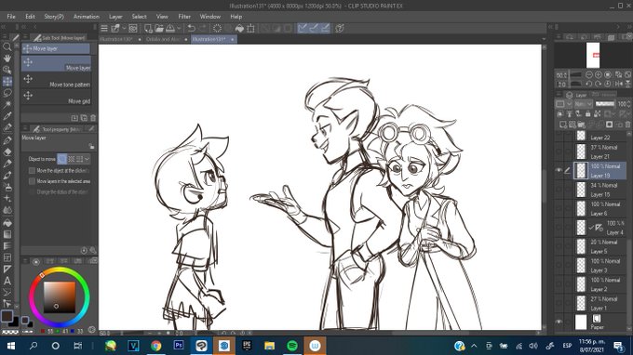The width and height of the screenshot is (633, 355).
Task: Open canvas tabs overflow arrow
Action: (x=544, y=39)
